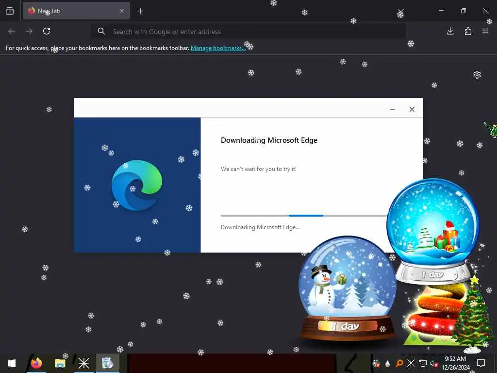Open the snowflake app on the taskbar
The width and height of the screenshot is (497, 373).
(x=83, y=363)
